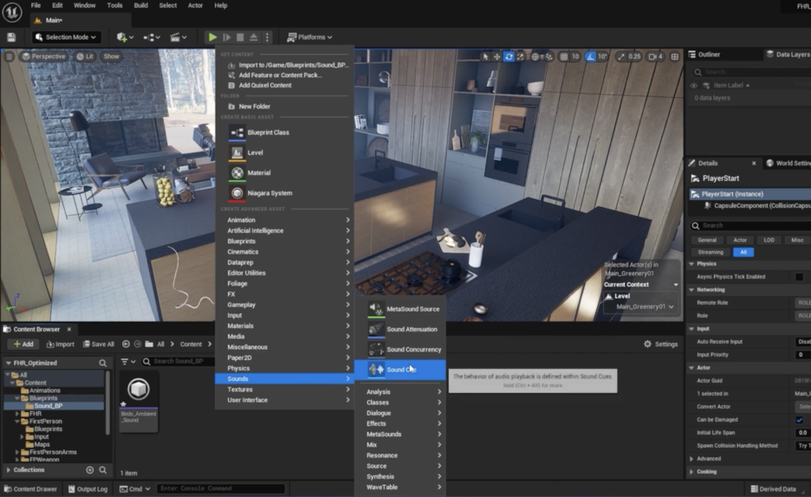Open the add content quick menu
The image size is (811, 497).
(x=125, y=37)
